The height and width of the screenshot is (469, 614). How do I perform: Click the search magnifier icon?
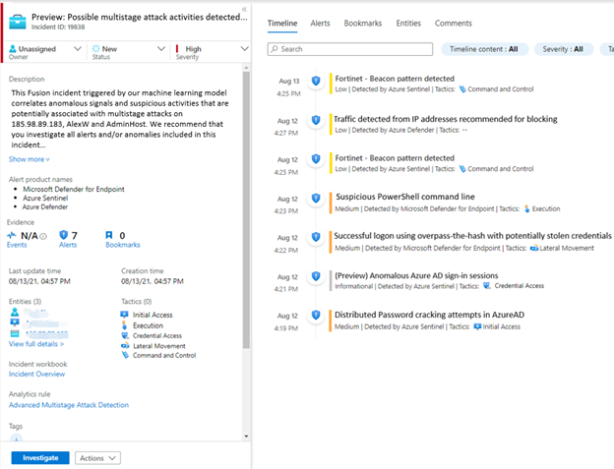[275, 49]
